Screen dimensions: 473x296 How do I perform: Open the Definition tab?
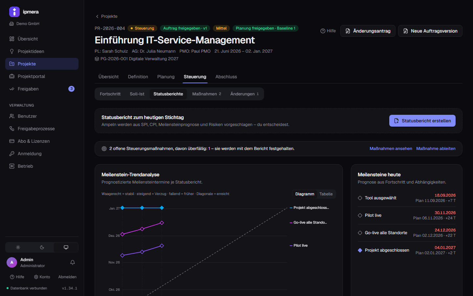coord(138,77)
